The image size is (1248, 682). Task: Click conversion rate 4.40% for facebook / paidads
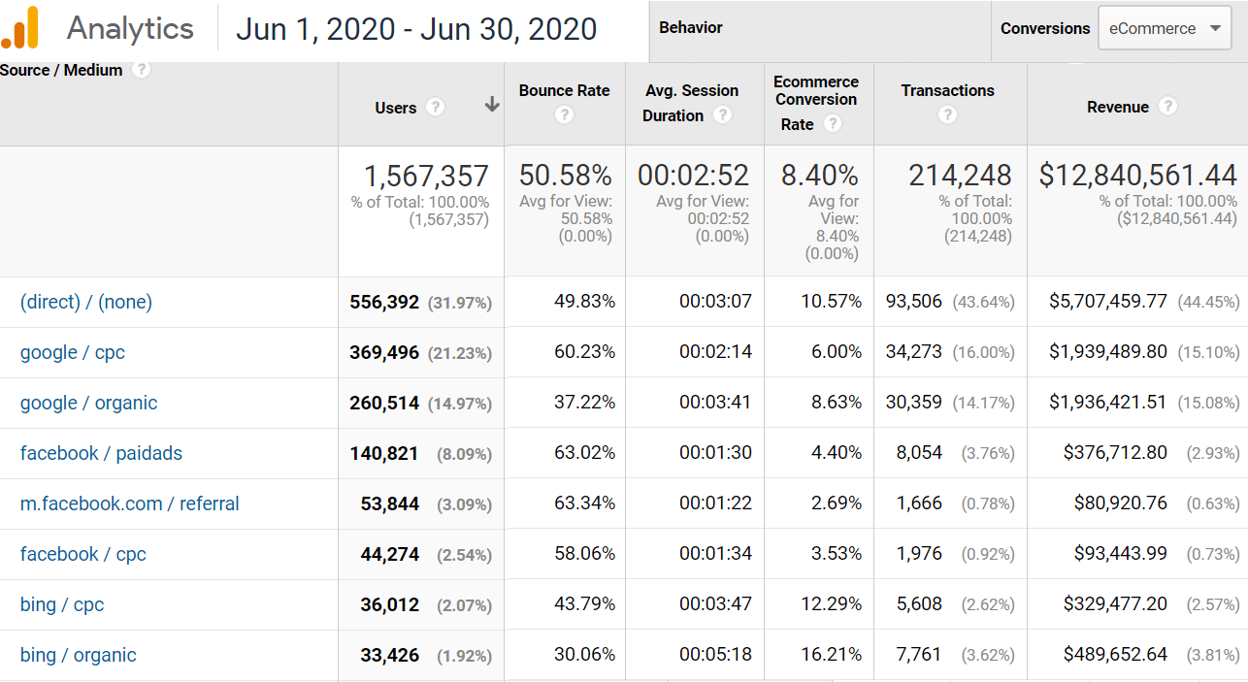coord(837,453)
